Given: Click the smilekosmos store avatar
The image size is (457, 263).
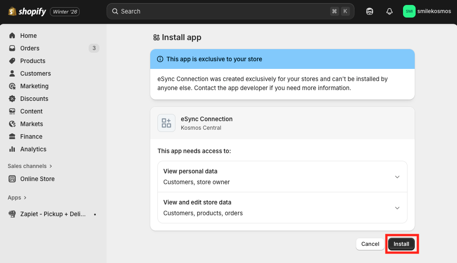Looking at the screenshot, I should (x=409, y=11).
